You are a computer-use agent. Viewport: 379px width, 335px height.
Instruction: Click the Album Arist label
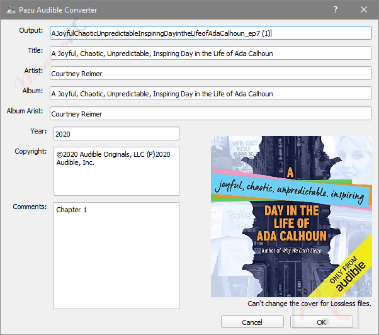coord(25,111)
